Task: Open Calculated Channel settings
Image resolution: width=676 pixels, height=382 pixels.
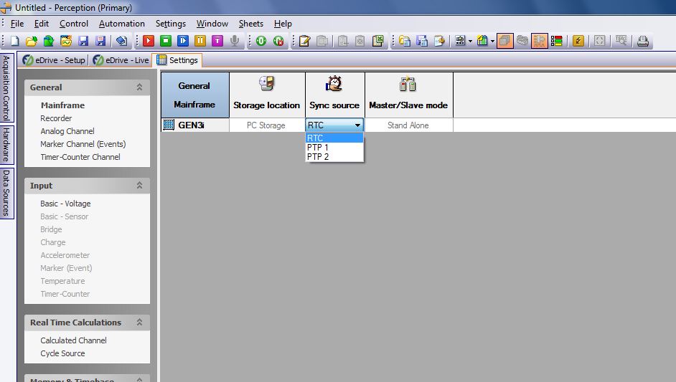Action: 73,340
